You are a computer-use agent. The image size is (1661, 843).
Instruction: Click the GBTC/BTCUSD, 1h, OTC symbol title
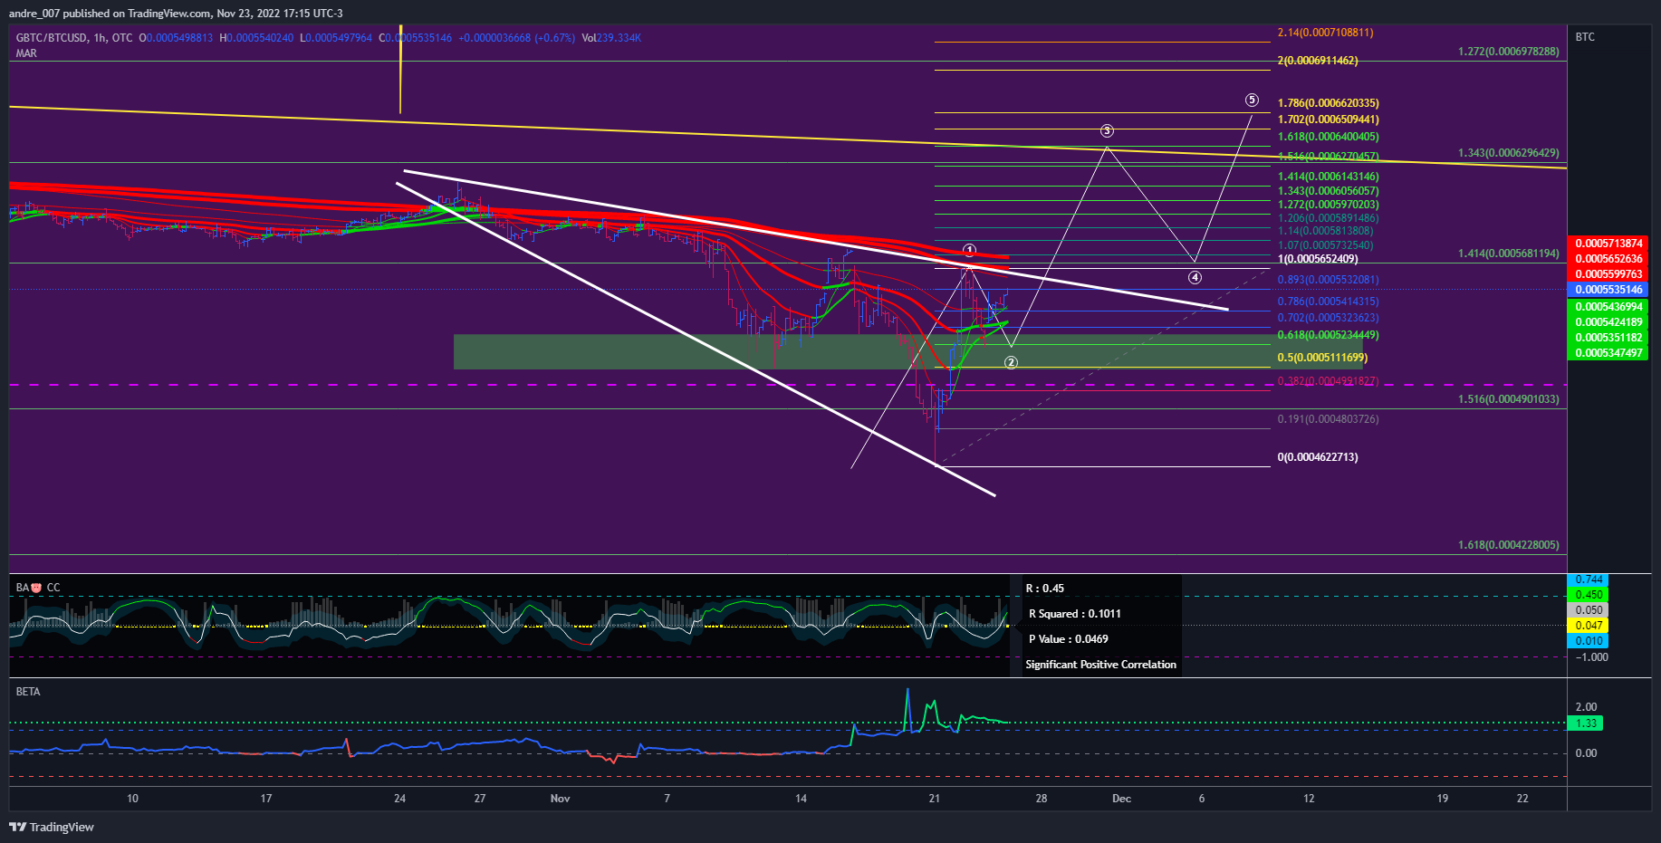coord(74,38)
